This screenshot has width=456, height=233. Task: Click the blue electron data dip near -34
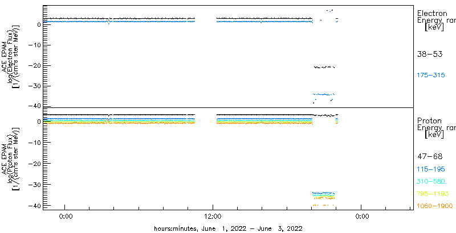324,94
